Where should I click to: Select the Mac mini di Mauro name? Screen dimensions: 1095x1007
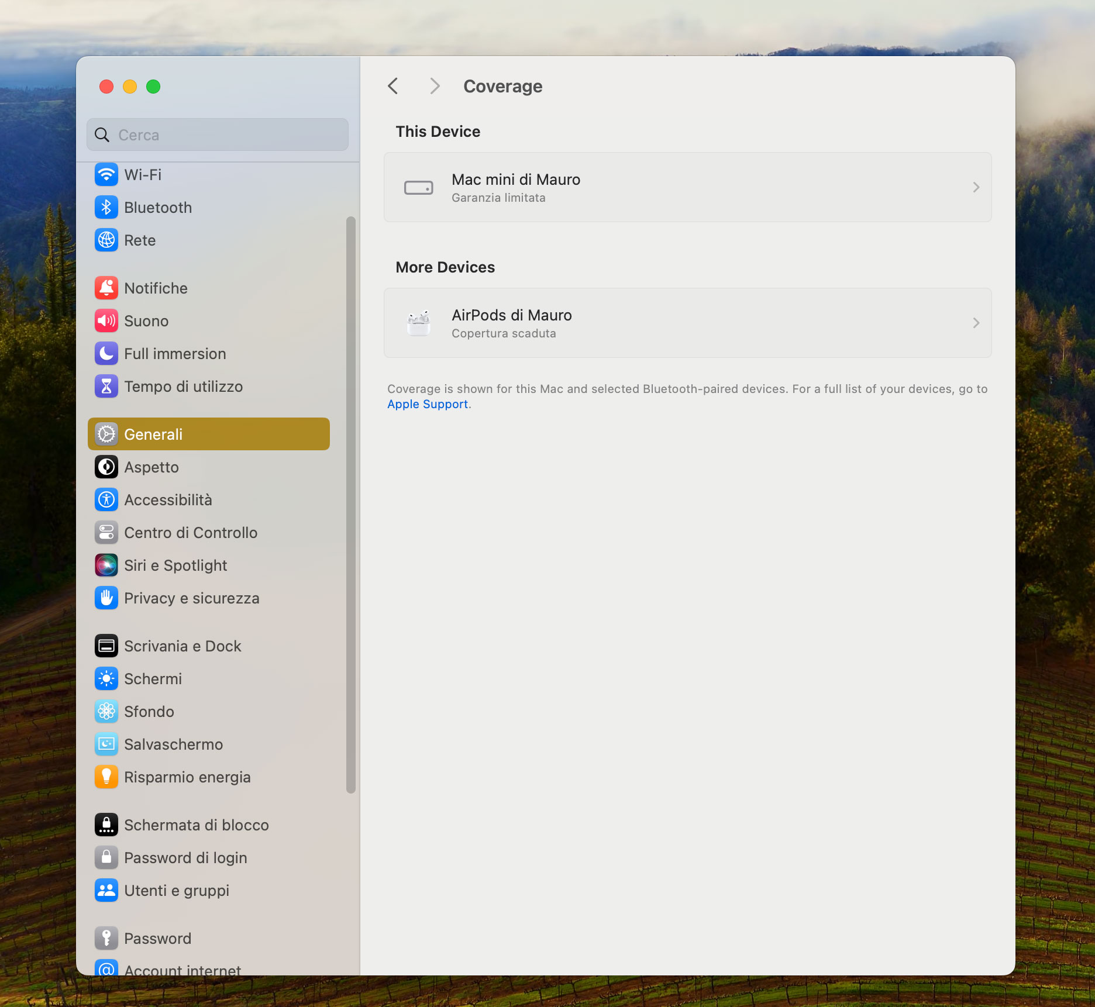click(516, 180)
